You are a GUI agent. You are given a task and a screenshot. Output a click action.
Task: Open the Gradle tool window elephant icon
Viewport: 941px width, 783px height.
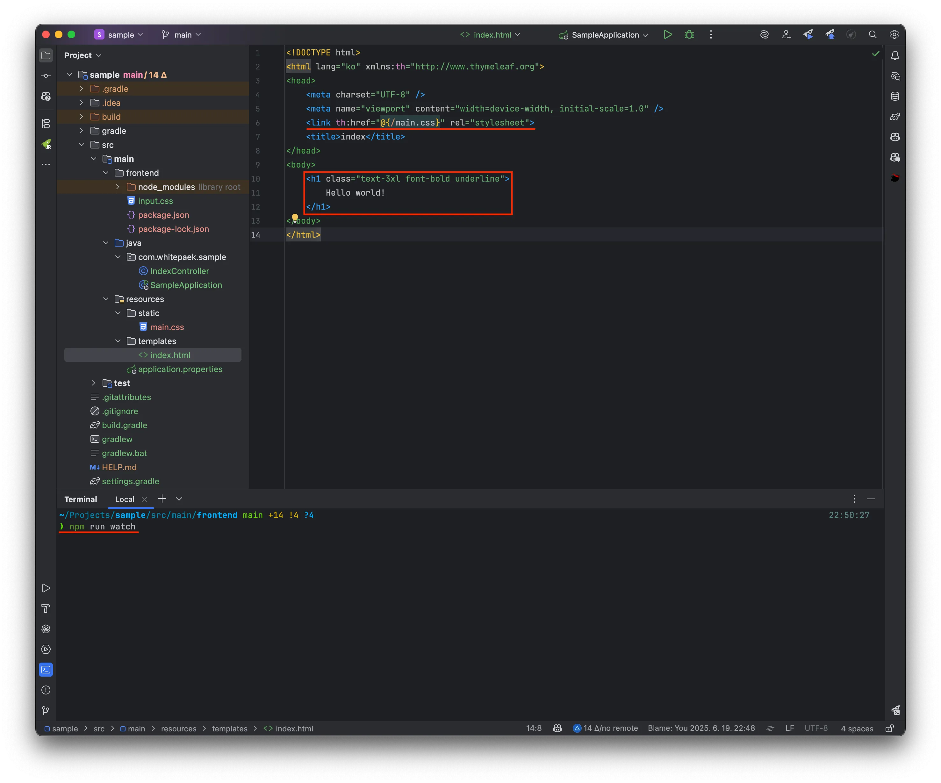click(x=895, y=117)
